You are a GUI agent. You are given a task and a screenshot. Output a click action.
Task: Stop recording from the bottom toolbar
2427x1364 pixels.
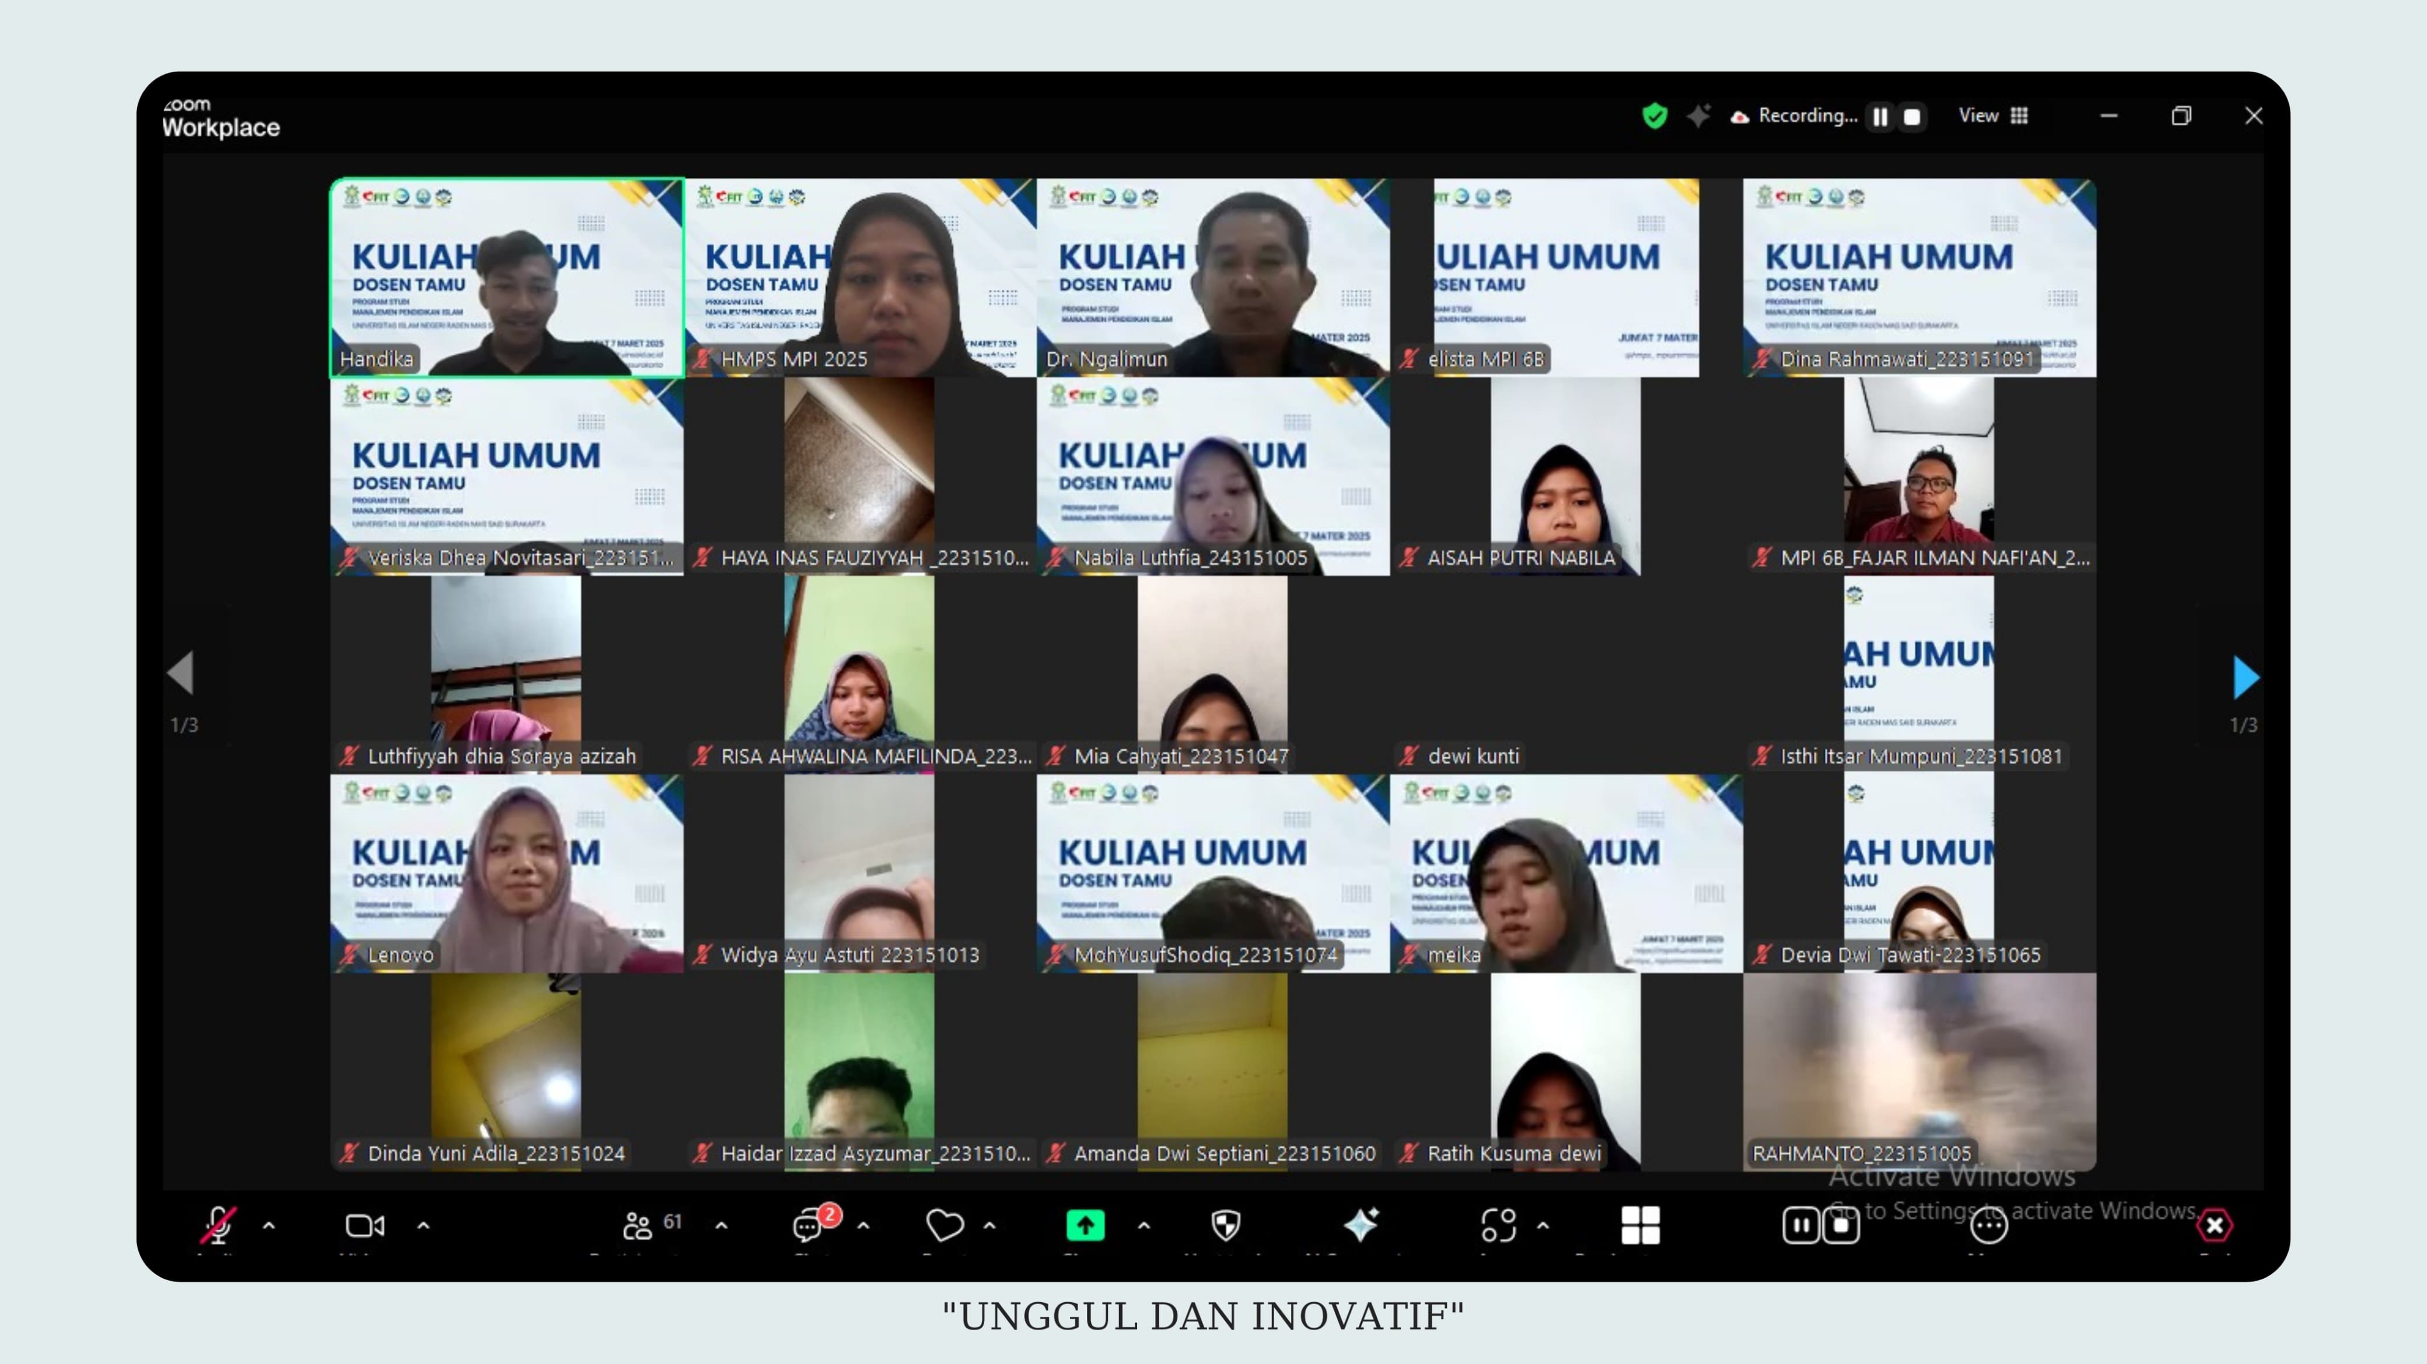point(1841,1226)
